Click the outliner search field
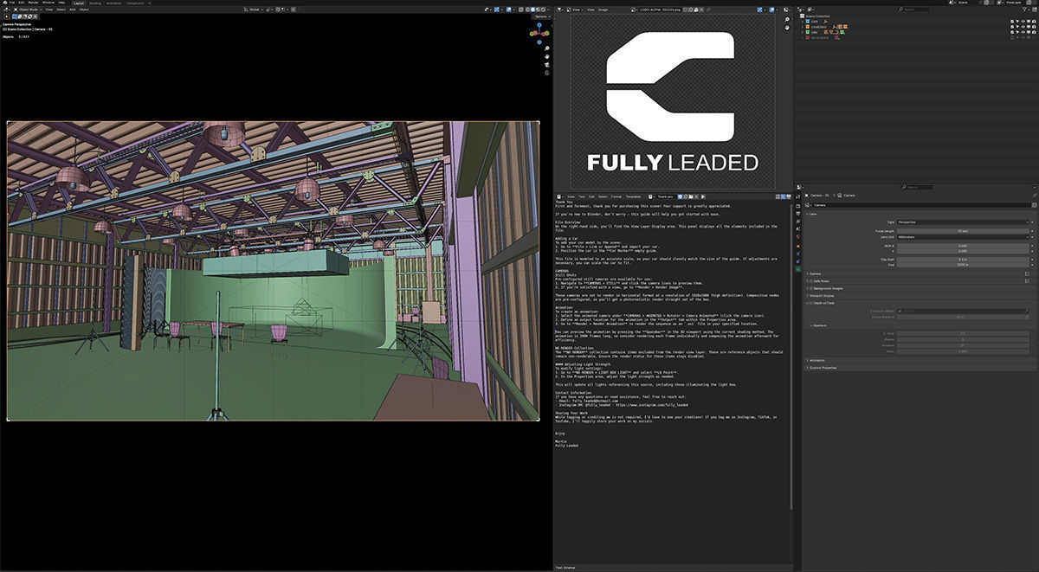The image size is (1039, 572). point(914,10)
